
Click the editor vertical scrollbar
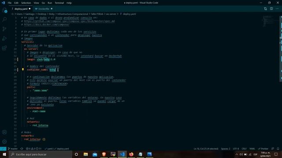pyautogui.click(x=281, y=48)
